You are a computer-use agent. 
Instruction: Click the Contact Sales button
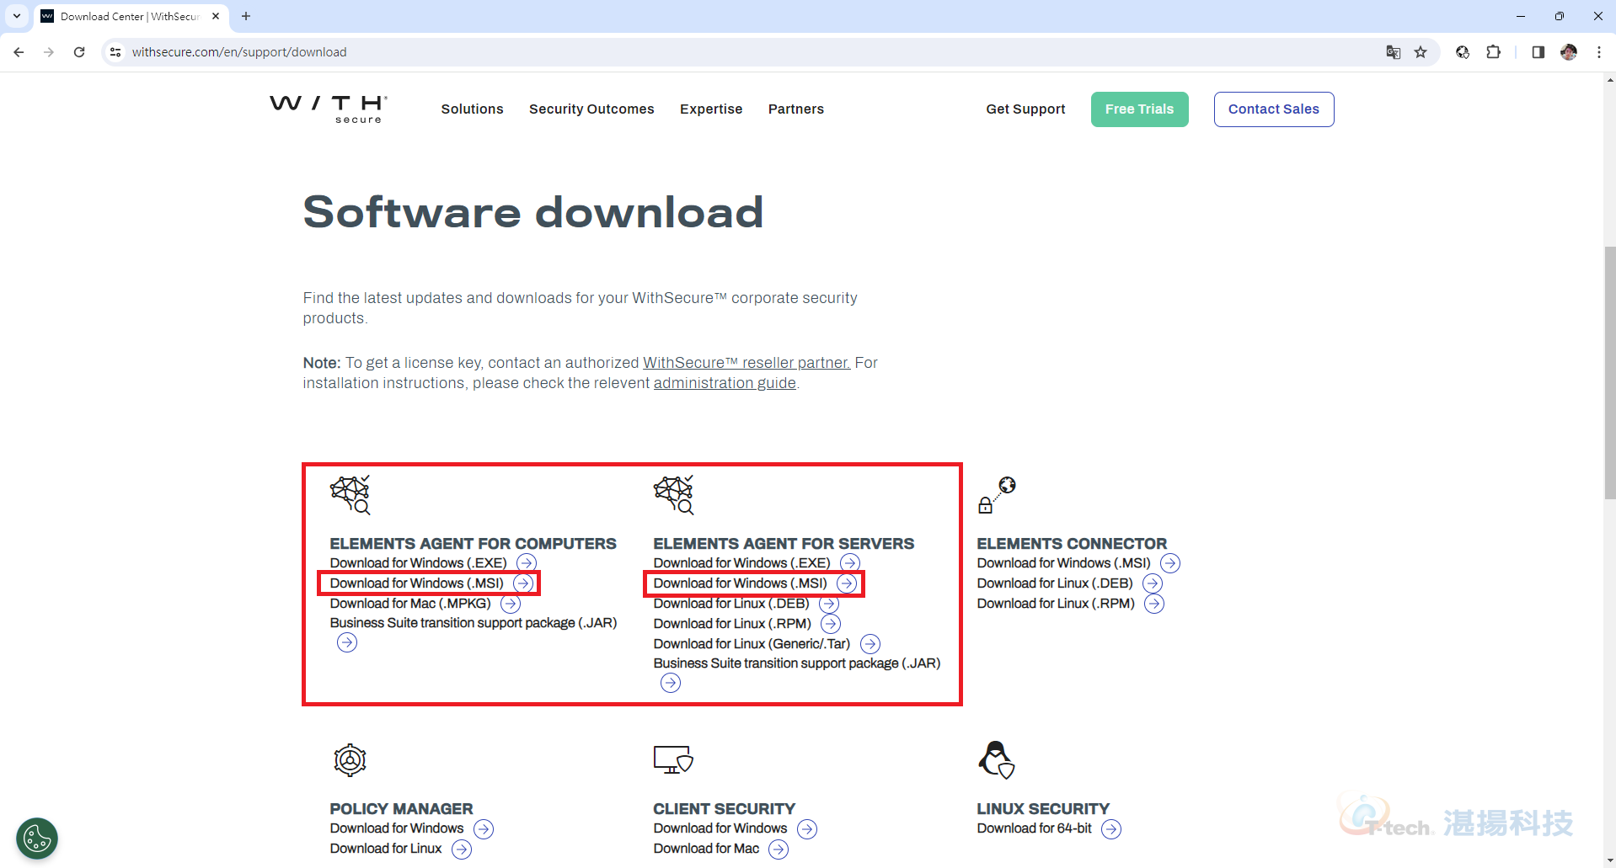click(1273, 109)
